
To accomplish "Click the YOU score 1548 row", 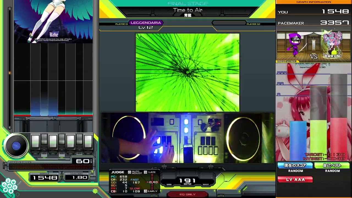I will 313,12.
